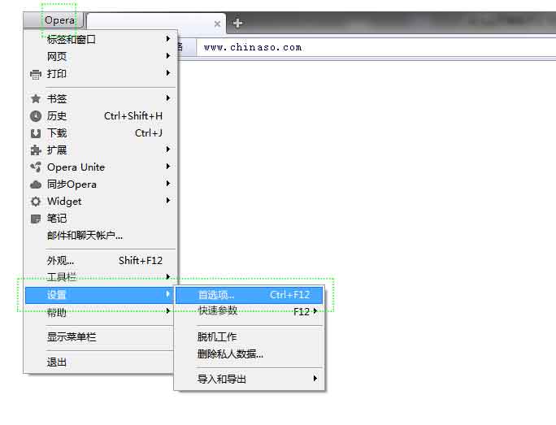The height and width of the screenshot is (425, 556).
Task: Select 删除私人数据 from settings submenu
Action: (x=230, y=353)
